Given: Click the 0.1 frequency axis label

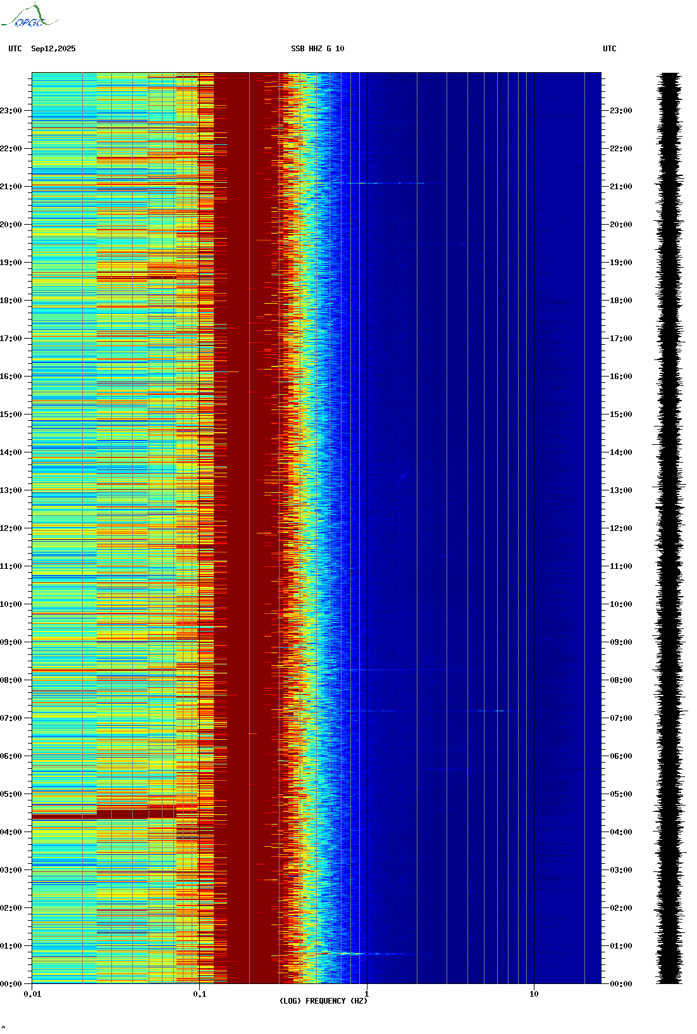Looking at the screenshot, I should pyautogui.click(x=199, y=994).
